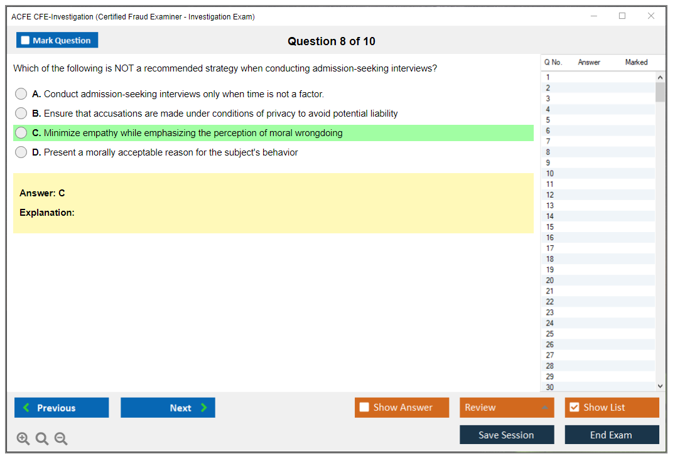Click the green left arrow on Previous

(26, 408)
